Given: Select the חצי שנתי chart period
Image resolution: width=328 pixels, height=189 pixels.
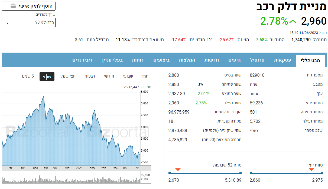Looking at the screenshot, I should (68, 76).
